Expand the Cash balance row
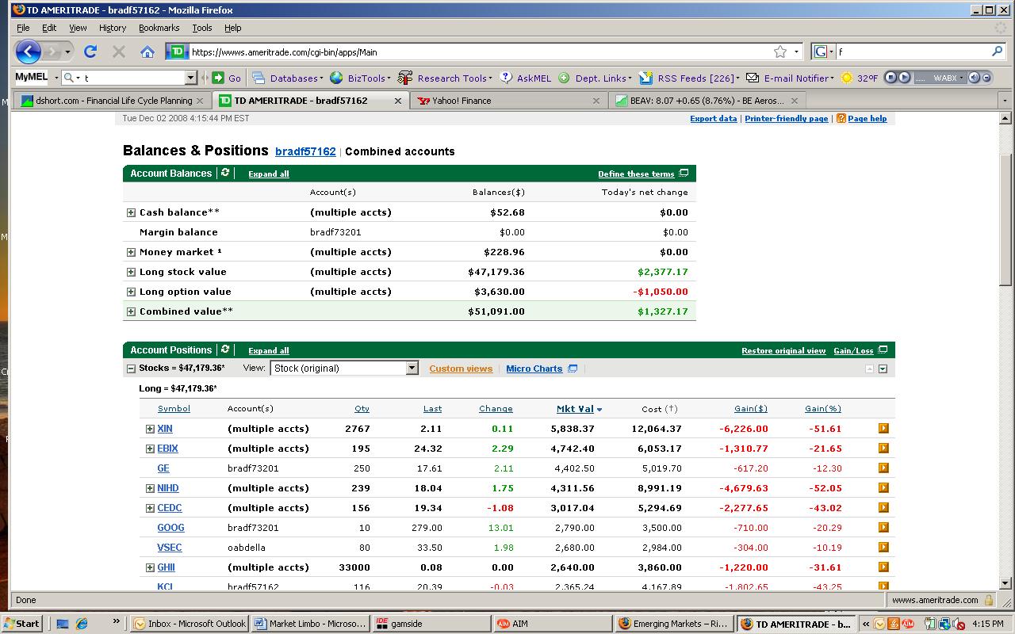 click(x=131, y=212)
